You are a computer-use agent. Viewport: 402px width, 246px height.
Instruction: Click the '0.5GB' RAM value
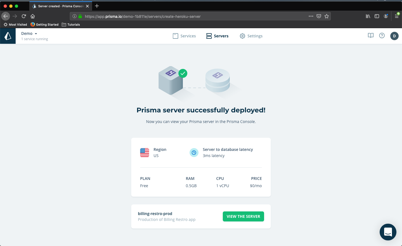(x=191, y=186)
